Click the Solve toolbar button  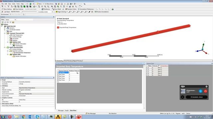(39, 4)
